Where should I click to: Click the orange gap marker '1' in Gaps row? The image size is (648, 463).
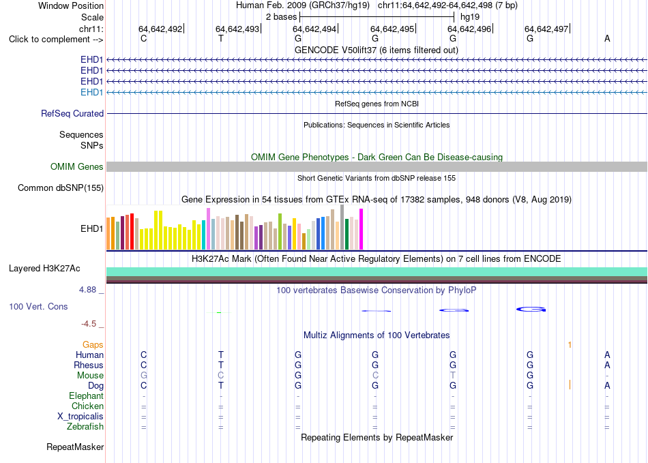(x=570, y=344)
